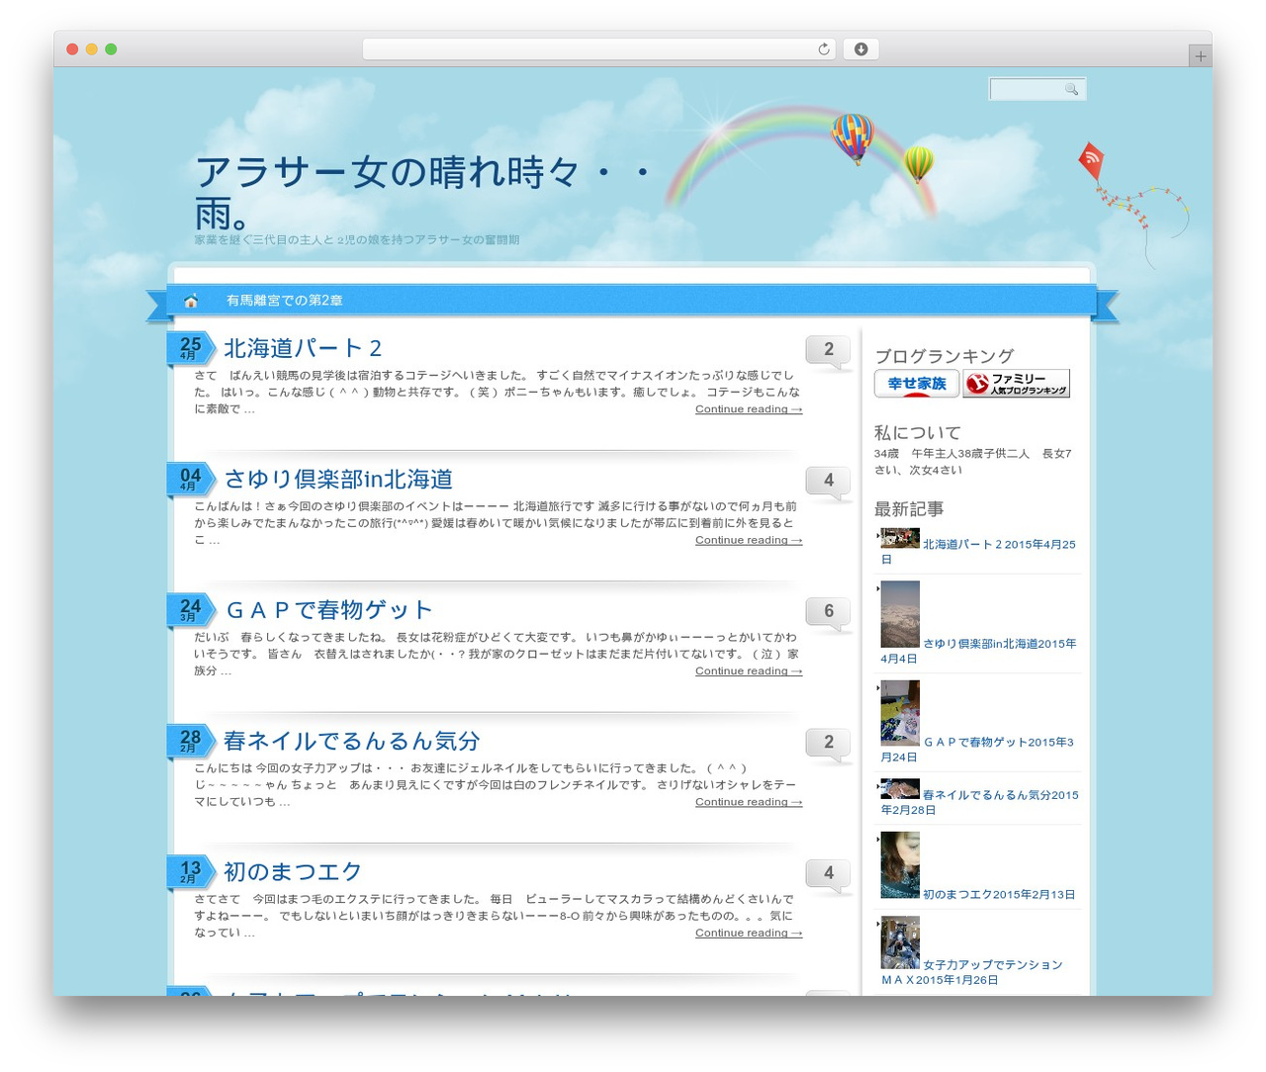Open the RSS feed kite icon

[1091, 161]
